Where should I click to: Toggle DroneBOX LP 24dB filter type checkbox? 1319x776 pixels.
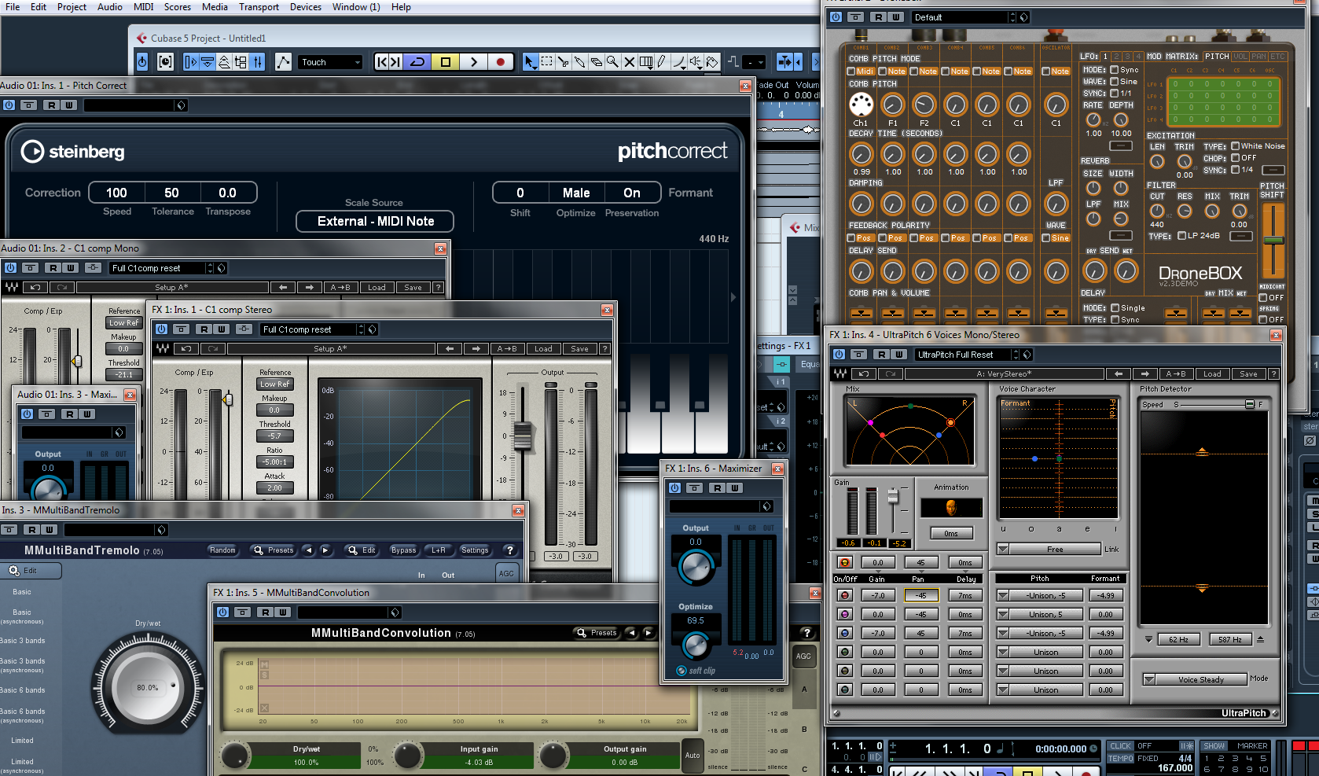(x=1181, y=236)
